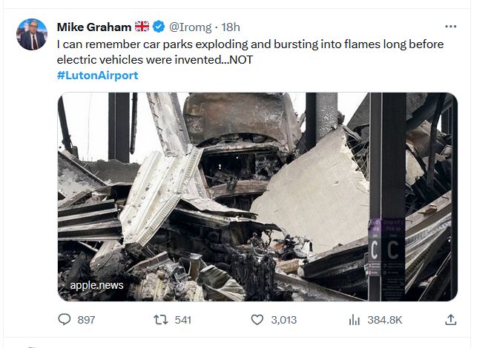The width and height of the screenshot is (491, 348).
Task: Click the UK flag beside Mike Graham
Action: click(x=142, y=27)
